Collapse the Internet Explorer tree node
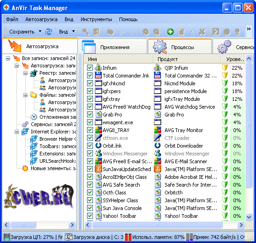This screenshot has height=243, width=256. (16, 132)
